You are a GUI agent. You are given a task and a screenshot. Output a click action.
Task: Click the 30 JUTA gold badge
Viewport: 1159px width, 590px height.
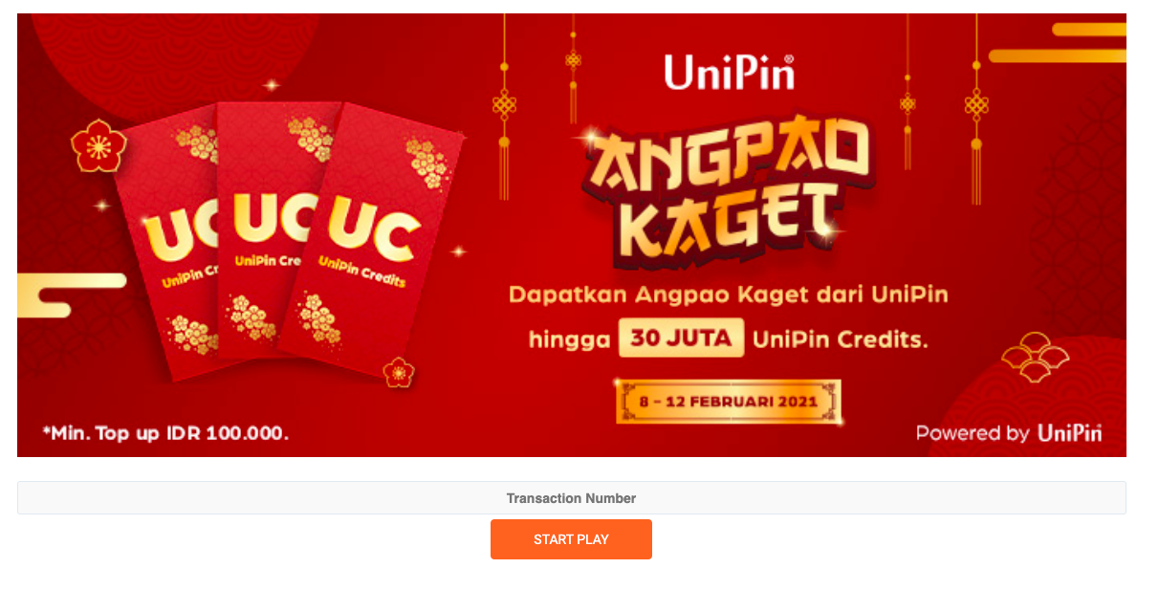681,339
